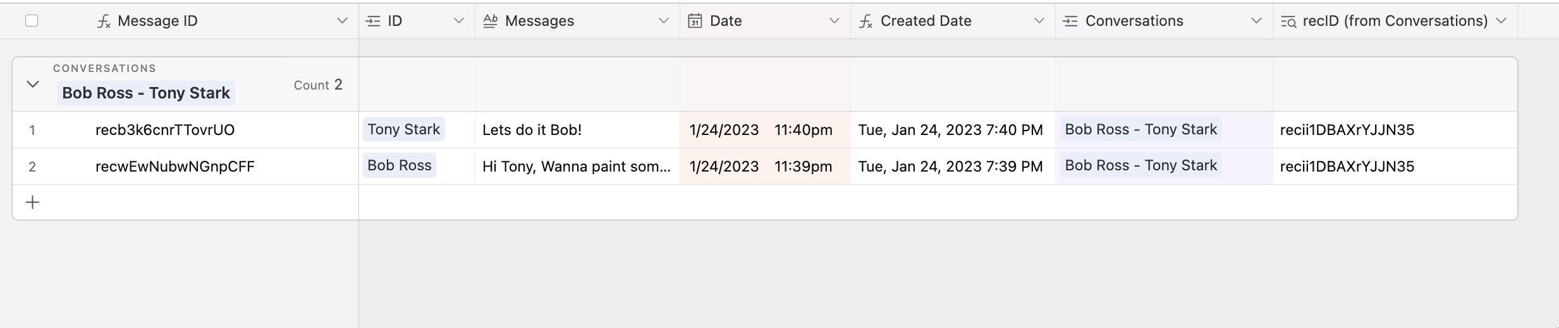The width and height of the screenshot is (1559, 328).
Task: Open the Date column dropdown menu
Action: click(x=835, y=21)
